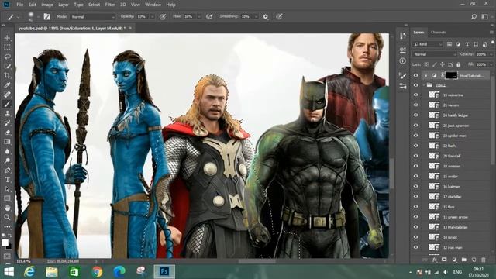Select the Rectangular Marquee tool
Screen dimensions: 496x279
tap(7, 47)
